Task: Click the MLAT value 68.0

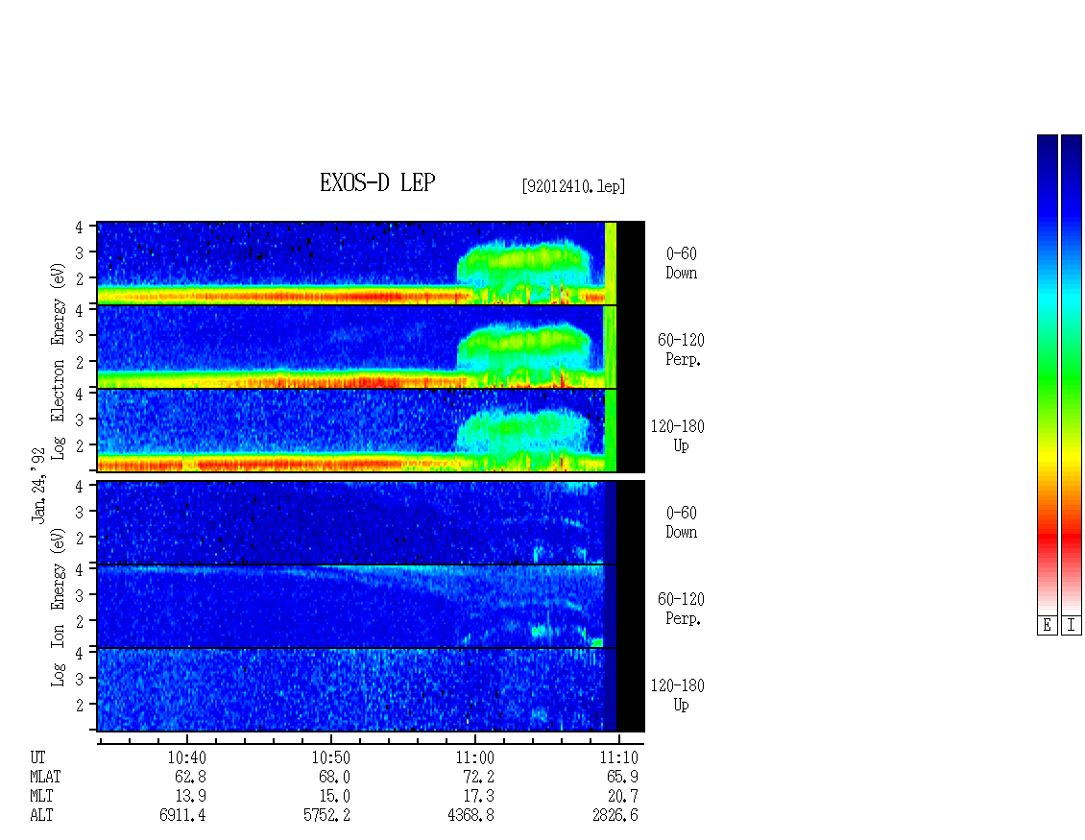Action: [334, 777]
